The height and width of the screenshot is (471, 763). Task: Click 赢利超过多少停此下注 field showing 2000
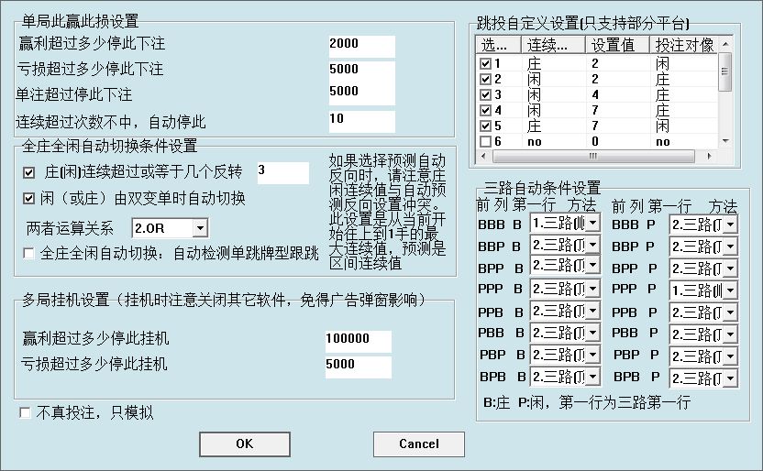361,46
